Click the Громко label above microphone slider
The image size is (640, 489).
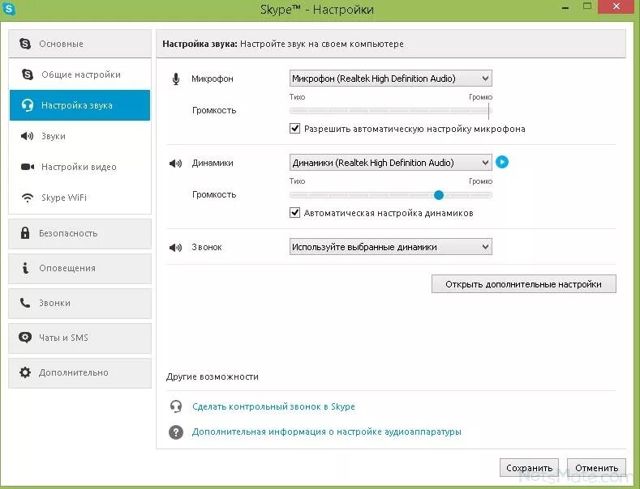480,97
